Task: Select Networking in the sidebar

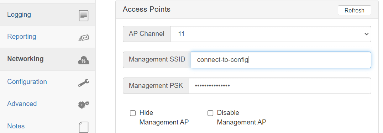Action: (x=25, y=59)
